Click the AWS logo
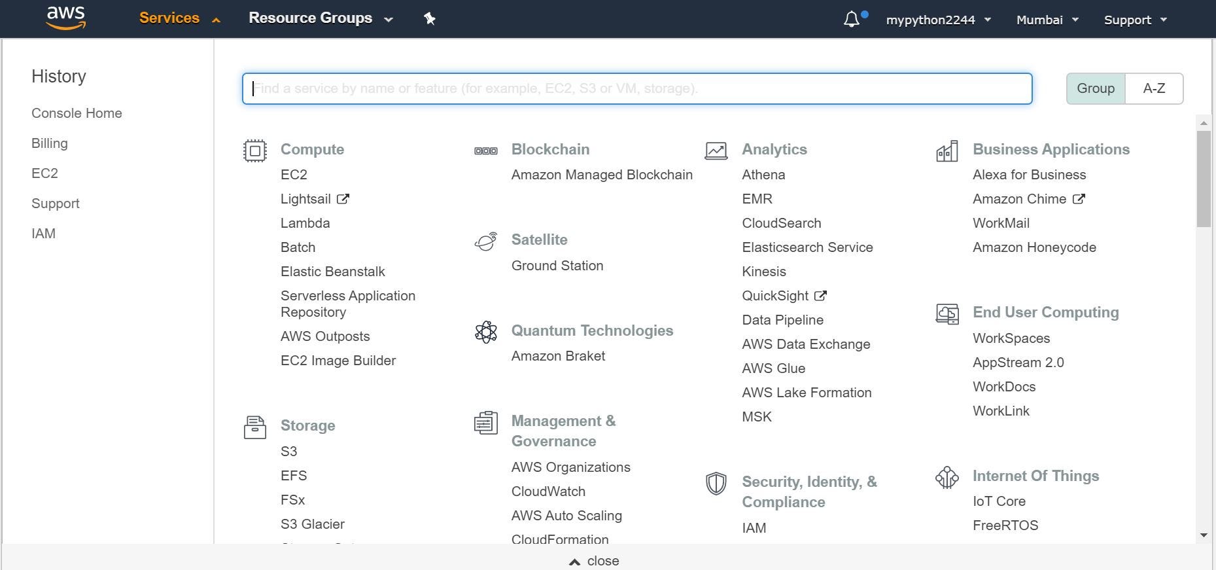Viewport: 1216px width, 570px height. click(66, 18)
